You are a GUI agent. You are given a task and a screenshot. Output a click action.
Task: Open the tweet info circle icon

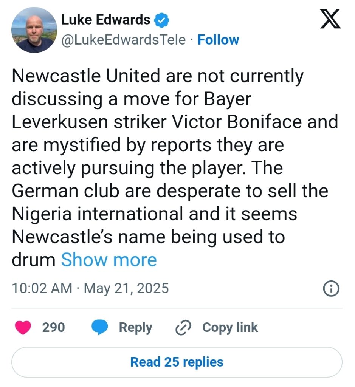point(331,288)
